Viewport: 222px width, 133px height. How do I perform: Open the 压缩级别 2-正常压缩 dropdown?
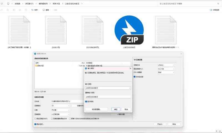tap(60, 114)
